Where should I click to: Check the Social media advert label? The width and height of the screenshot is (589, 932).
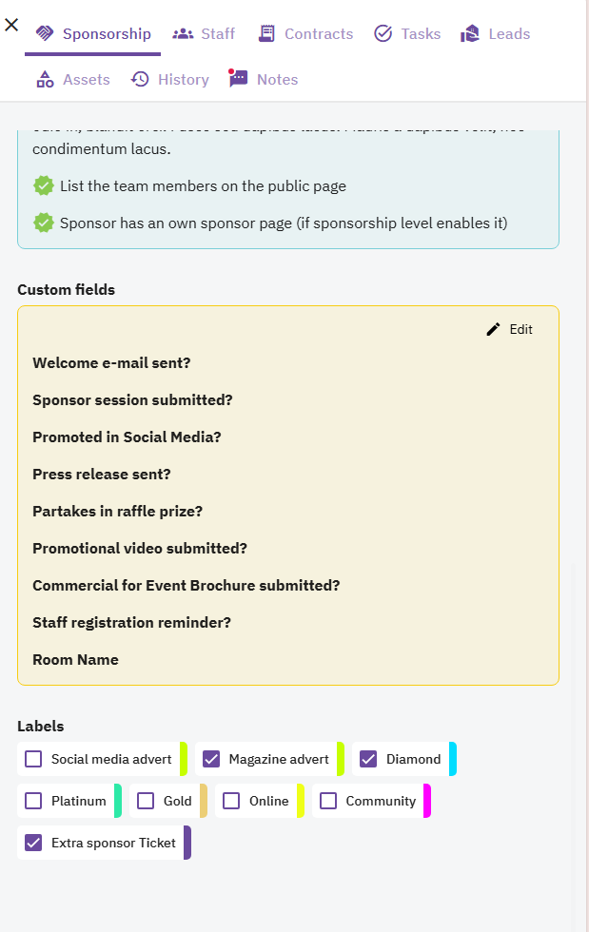[33, 759]
